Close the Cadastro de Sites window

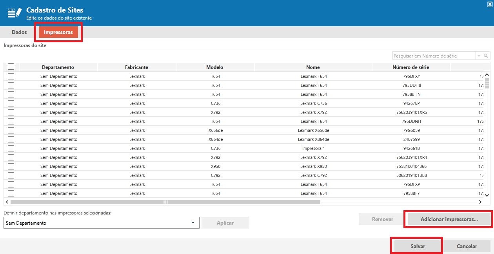tap(489, 4)
